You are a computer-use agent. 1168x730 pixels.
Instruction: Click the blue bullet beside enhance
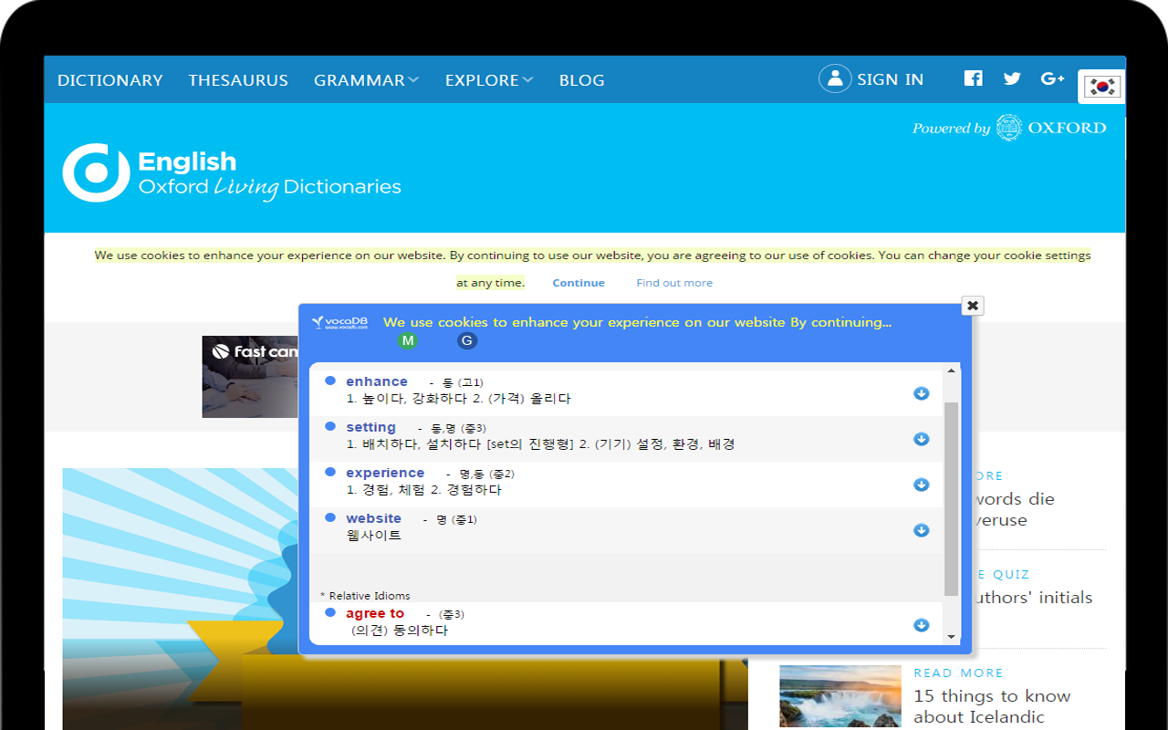(330, 381)
